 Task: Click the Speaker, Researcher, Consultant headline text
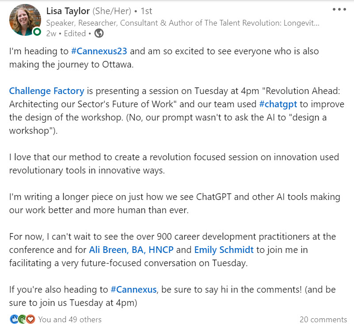(183, 23)
